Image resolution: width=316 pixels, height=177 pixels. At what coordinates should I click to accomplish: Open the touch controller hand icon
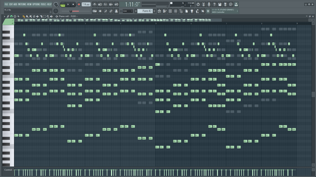203,11
